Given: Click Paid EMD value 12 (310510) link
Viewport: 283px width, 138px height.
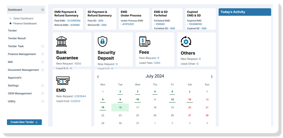Looking at the screenshot, I should pos(74,21).
